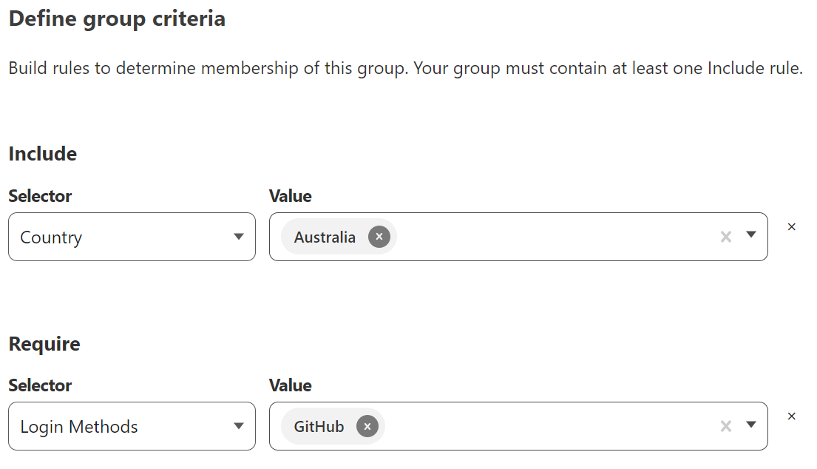Clear all values in the Login Methods field
The height and width of the screenshot is (469, 817).
(725, 425)
